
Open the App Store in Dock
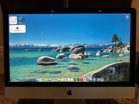(88, 80)
